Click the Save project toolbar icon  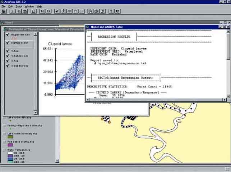point(4,11)
